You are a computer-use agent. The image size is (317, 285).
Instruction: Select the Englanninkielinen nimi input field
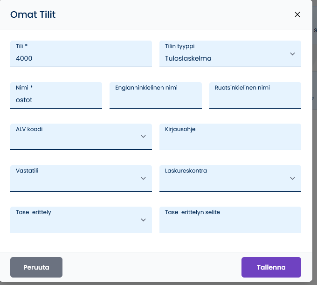point(156,95)
